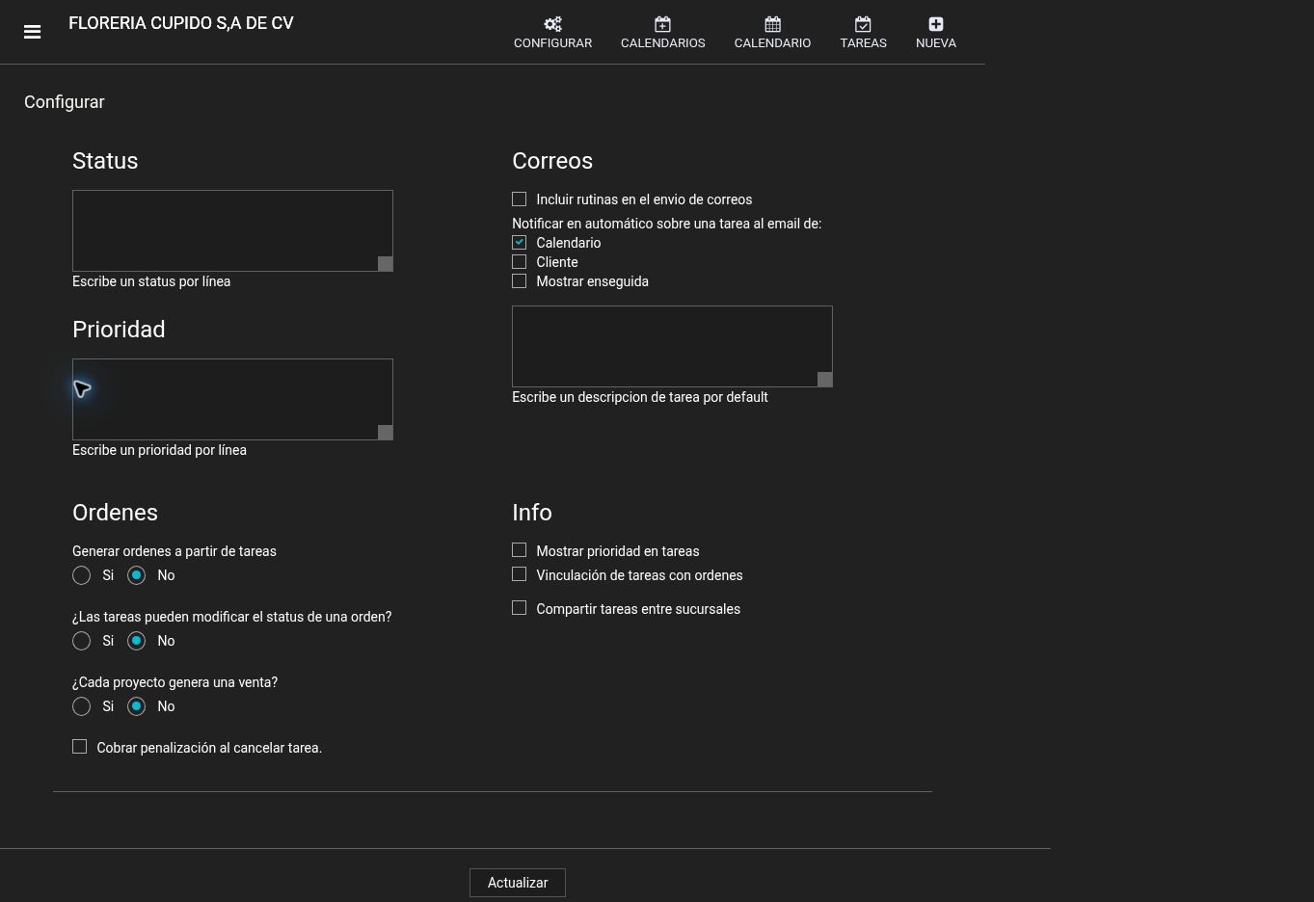Enable Mostrar prioridad en tareas
Screen dimensions: 1314x902
pos(519,550)
